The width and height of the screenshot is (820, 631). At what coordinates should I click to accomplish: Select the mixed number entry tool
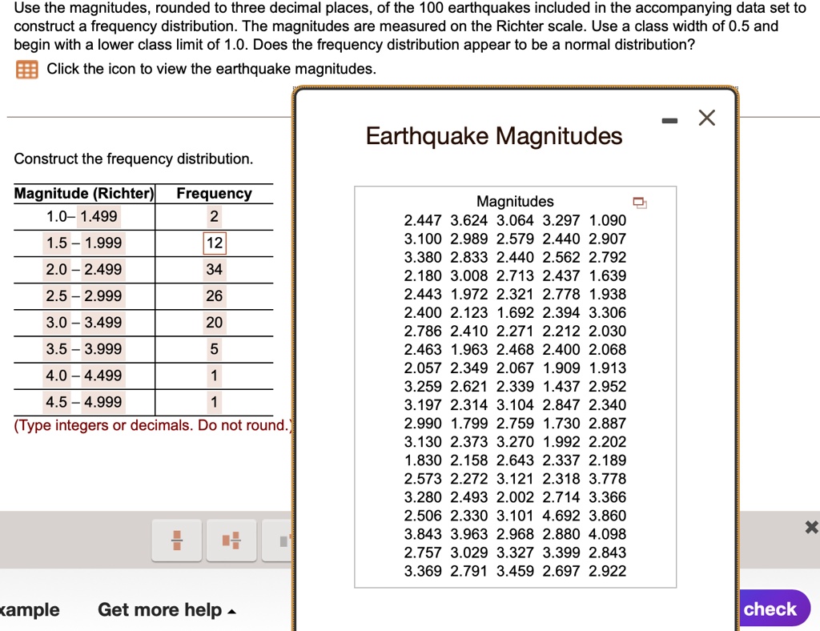pyautogui.click(x=231, y=540)
